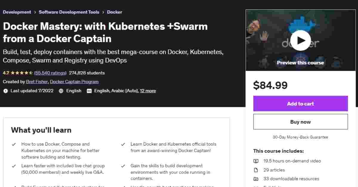Open the Docker breadcrumb category

(115, 12)
